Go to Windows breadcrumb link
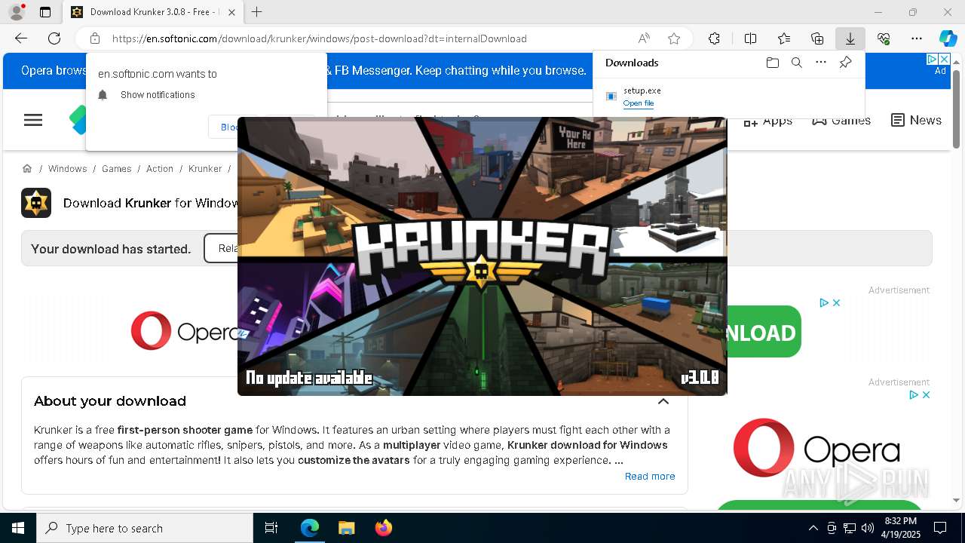The image size is (965, 543). click(x=67, y=168)
